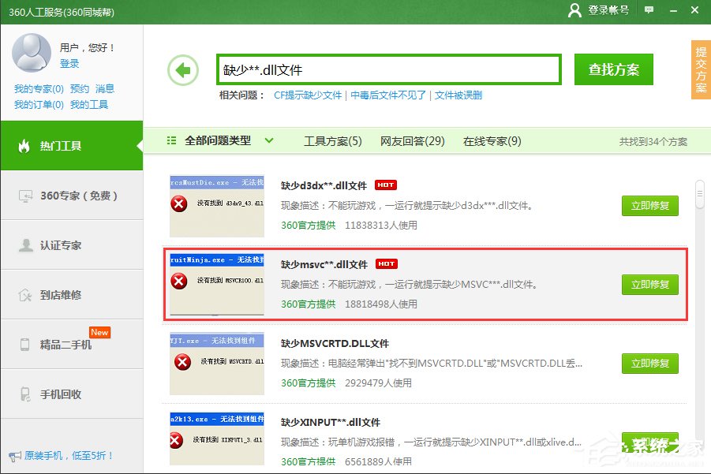
Task: Open the 热门工具 sidebar section
Action: pos(71,146)
